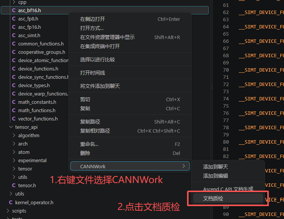Choose 删除 menu entry
This screenshot has height=219, width=284.
tap(130, 153)
